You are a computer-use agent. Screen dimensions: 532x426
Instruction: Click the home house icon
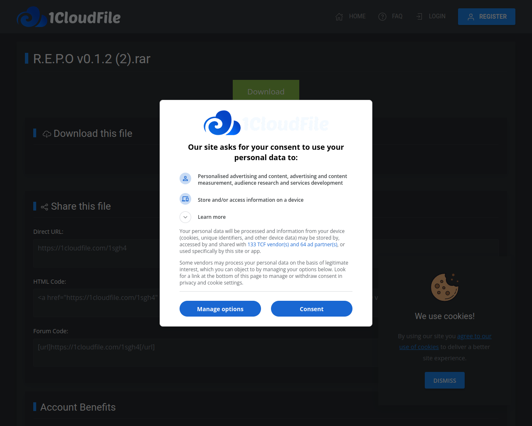[339, 17]
